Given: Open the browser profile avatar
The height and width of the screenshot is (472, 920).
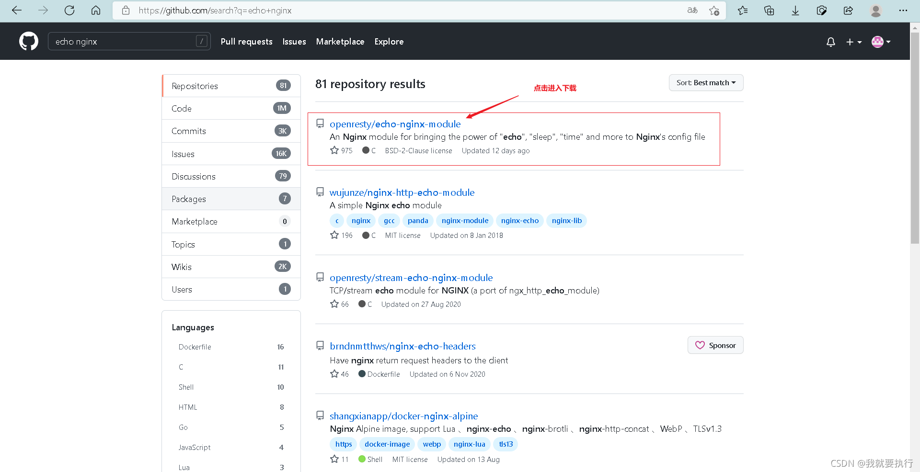Looking at the screenshot, I should [876, 10].
